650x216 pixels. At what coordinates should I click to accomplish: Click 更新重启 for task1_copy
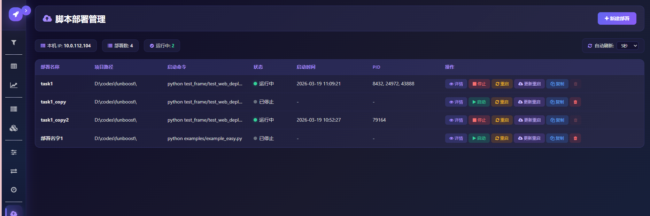[529, 102]
